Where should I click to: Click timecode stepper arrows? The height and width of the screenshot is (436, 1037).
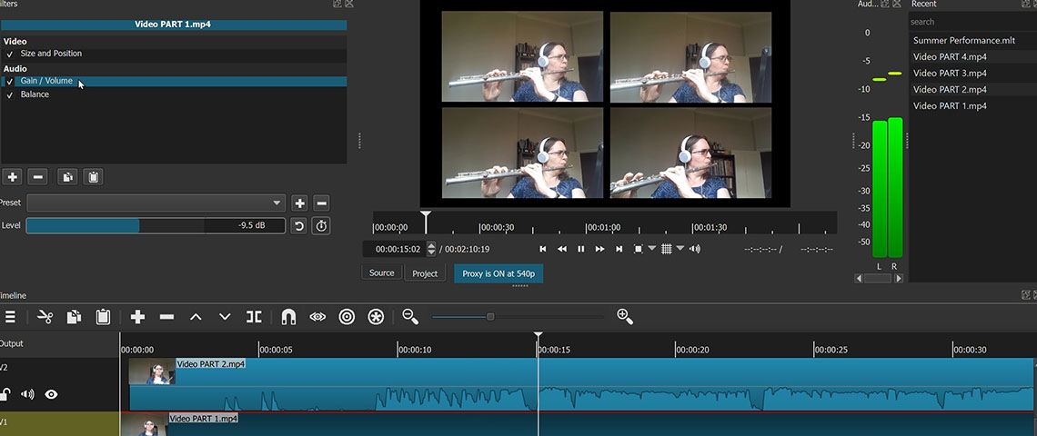pyautogui.click(x=432, y=249)
